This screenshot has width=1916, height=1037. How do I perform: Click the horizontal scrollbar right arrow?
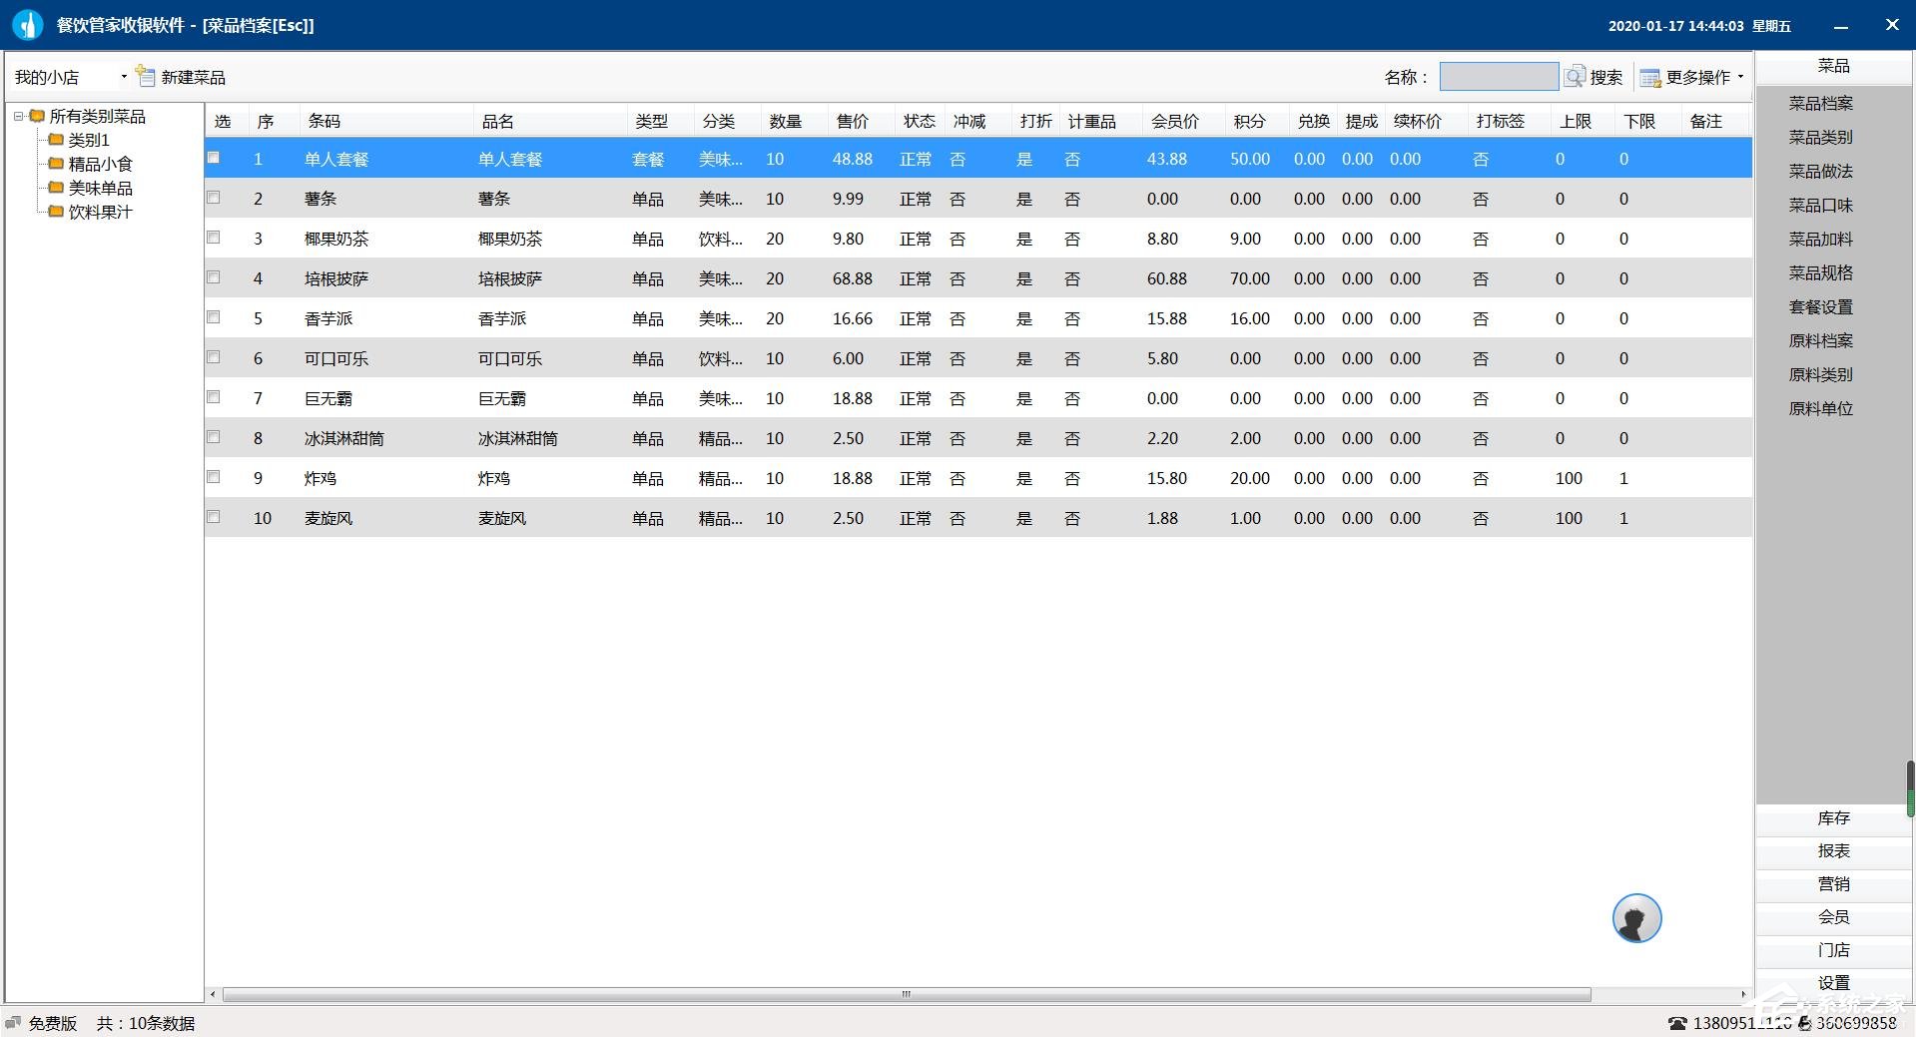(1743, 994)
